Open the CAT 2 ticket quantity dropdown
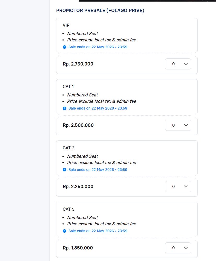 click(x=178, y=186)
